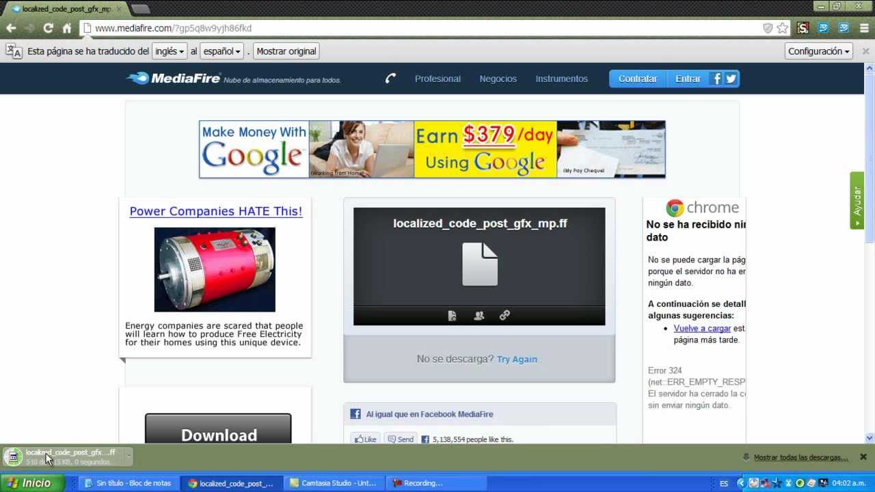The image size is (875, 492).
Task: Click the Windows Inicio start button
Action: 32,483
